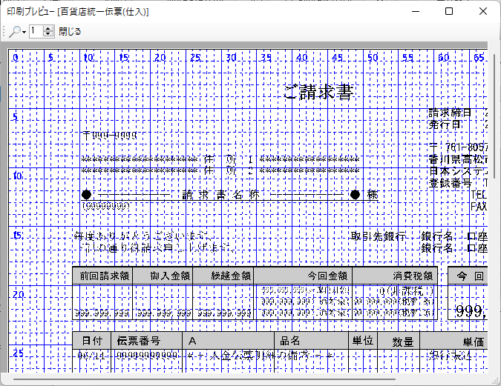Increase the page number with up arrow
The width and height of the screenshot is (501, 386).
pos(48,29)
